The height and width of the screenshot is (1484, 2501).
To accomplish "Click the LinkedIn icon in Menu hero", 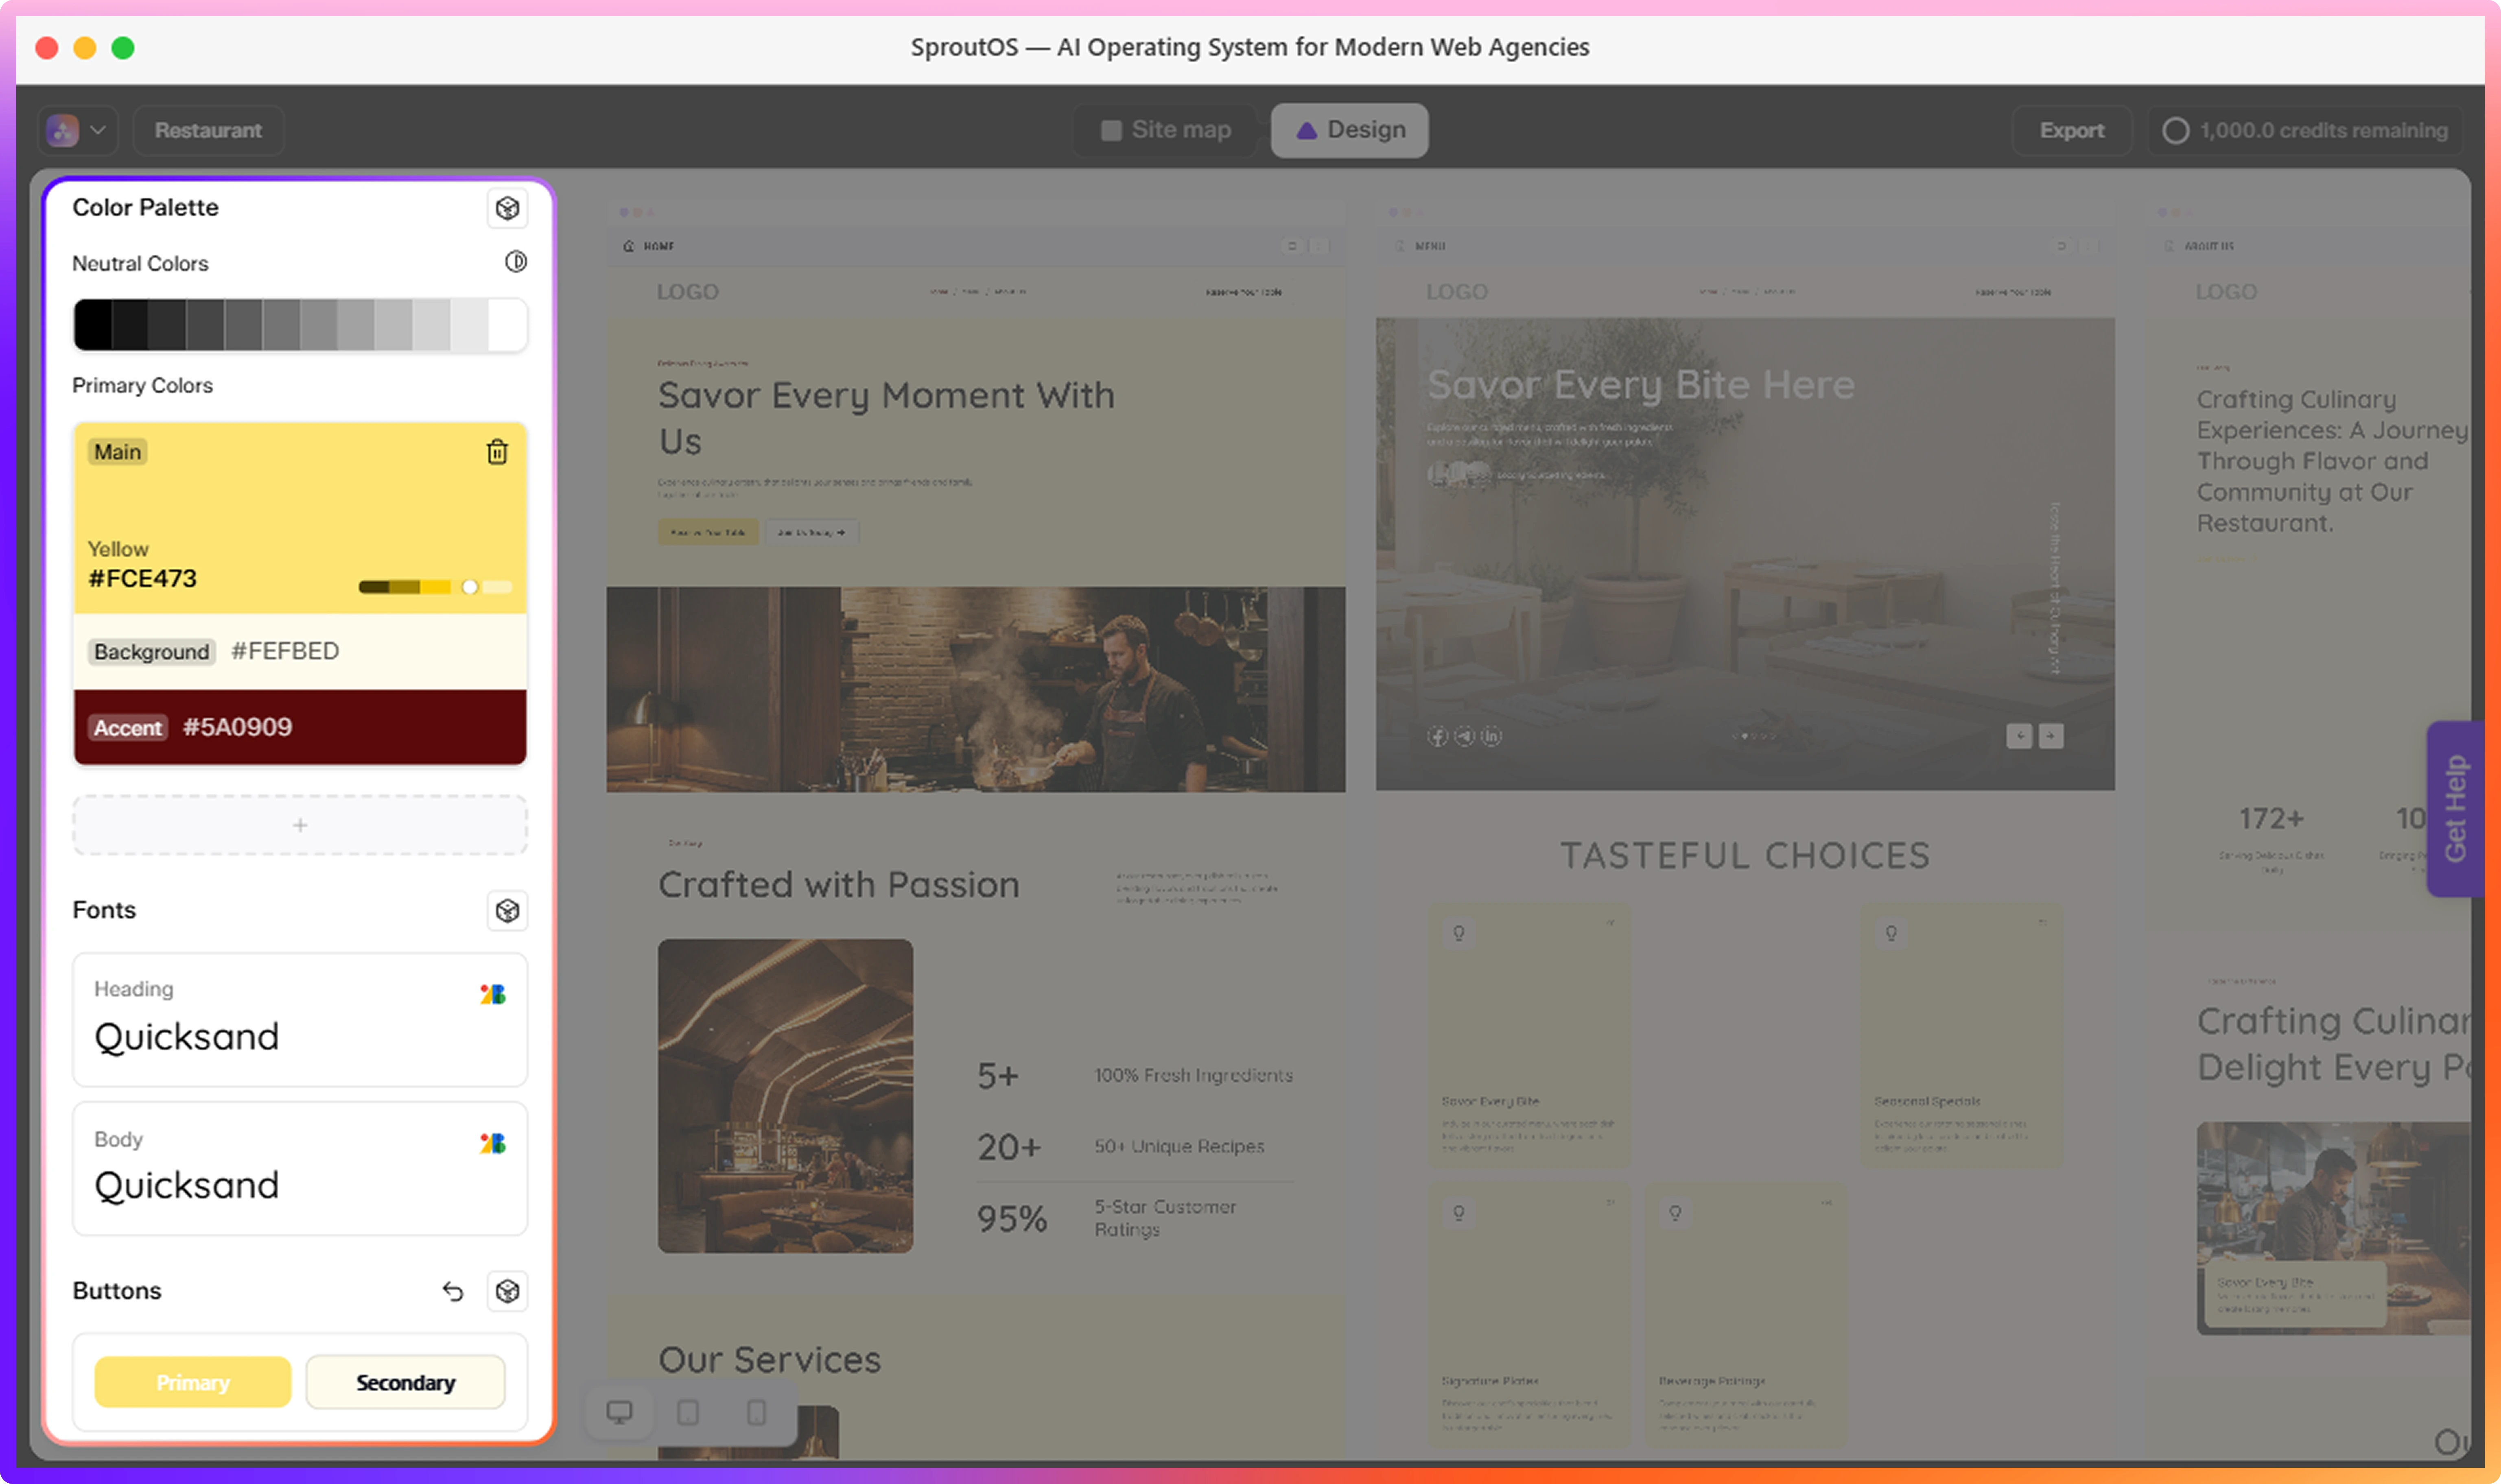I will point(1491,736).
